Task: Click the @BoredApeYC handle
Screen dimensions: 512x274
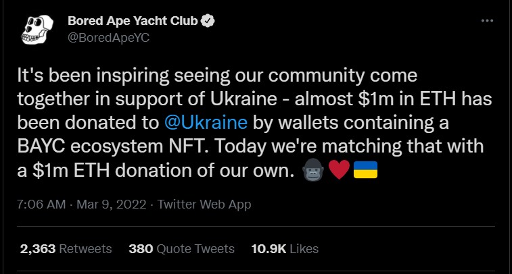Action: [x=108, y=38]
